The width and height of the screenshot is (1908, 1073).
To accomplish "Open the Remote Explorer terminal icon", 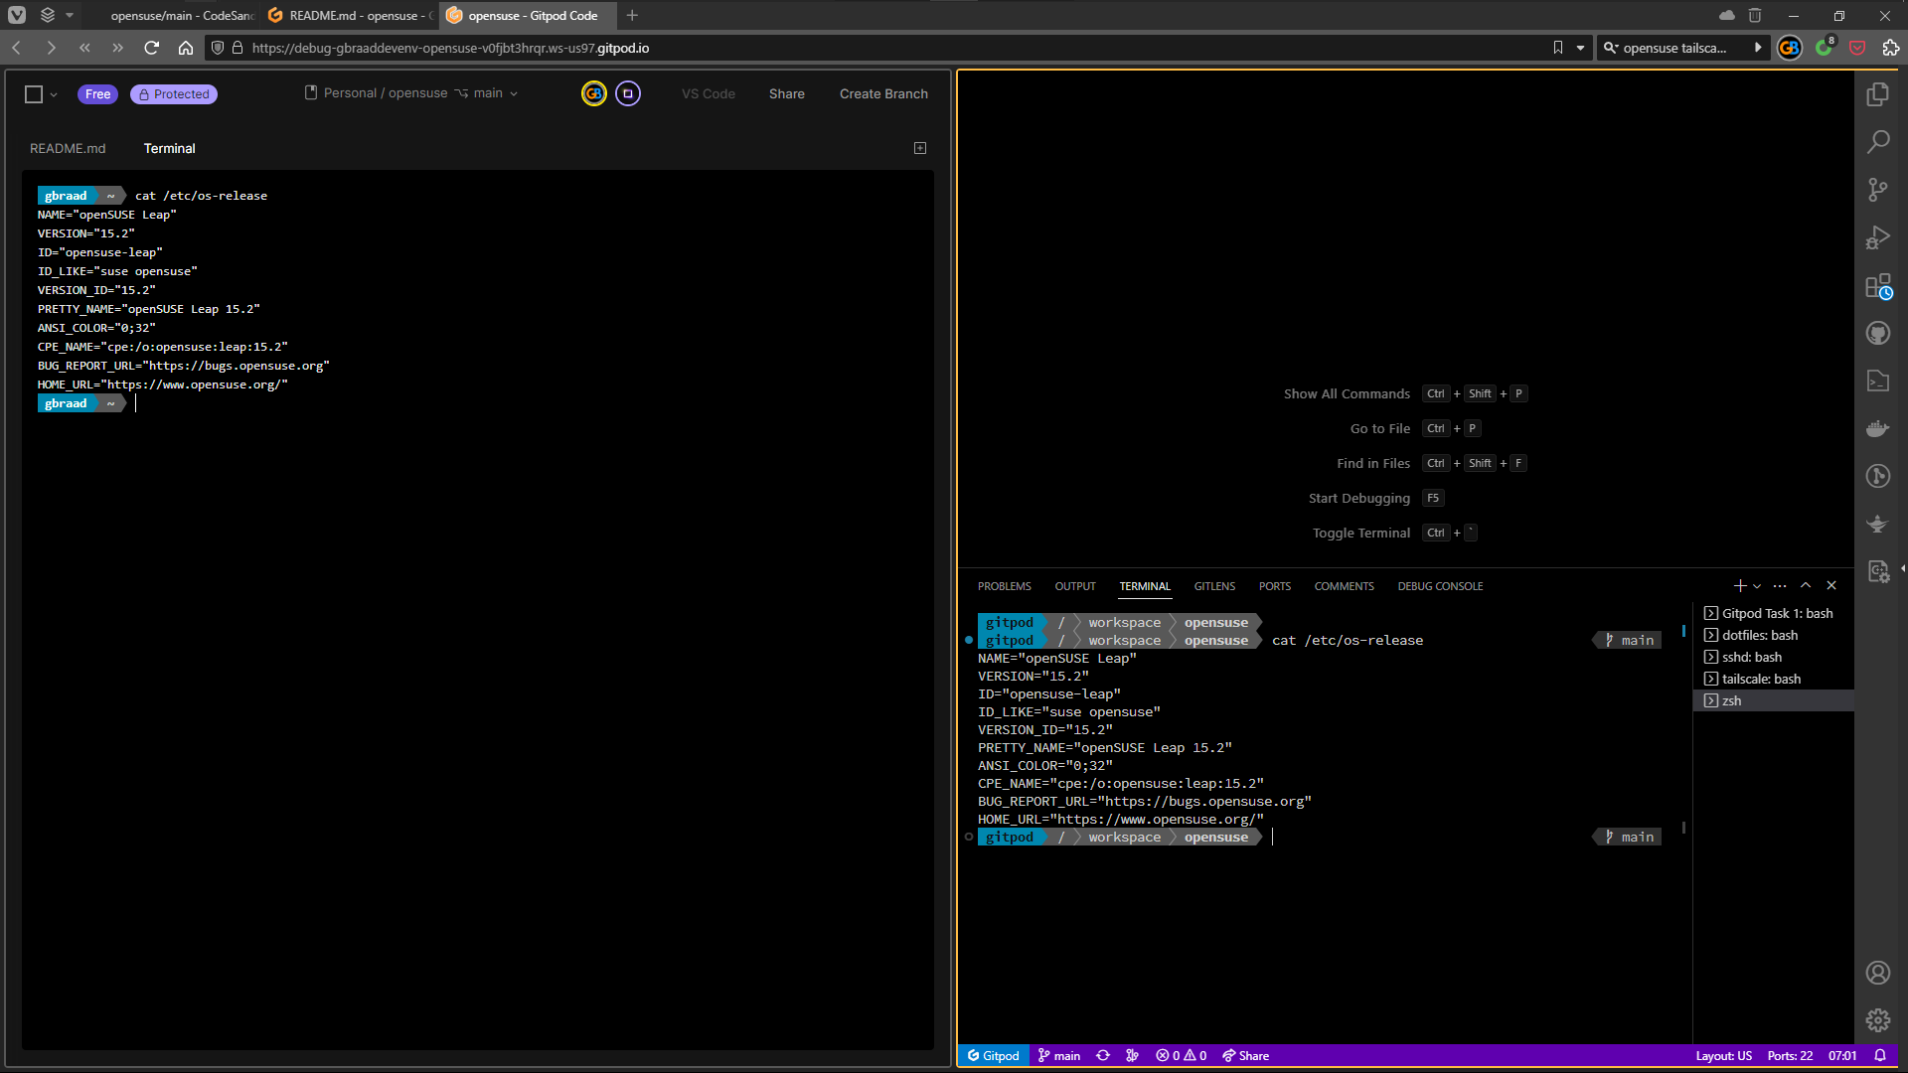I will tap(1877, 381).
